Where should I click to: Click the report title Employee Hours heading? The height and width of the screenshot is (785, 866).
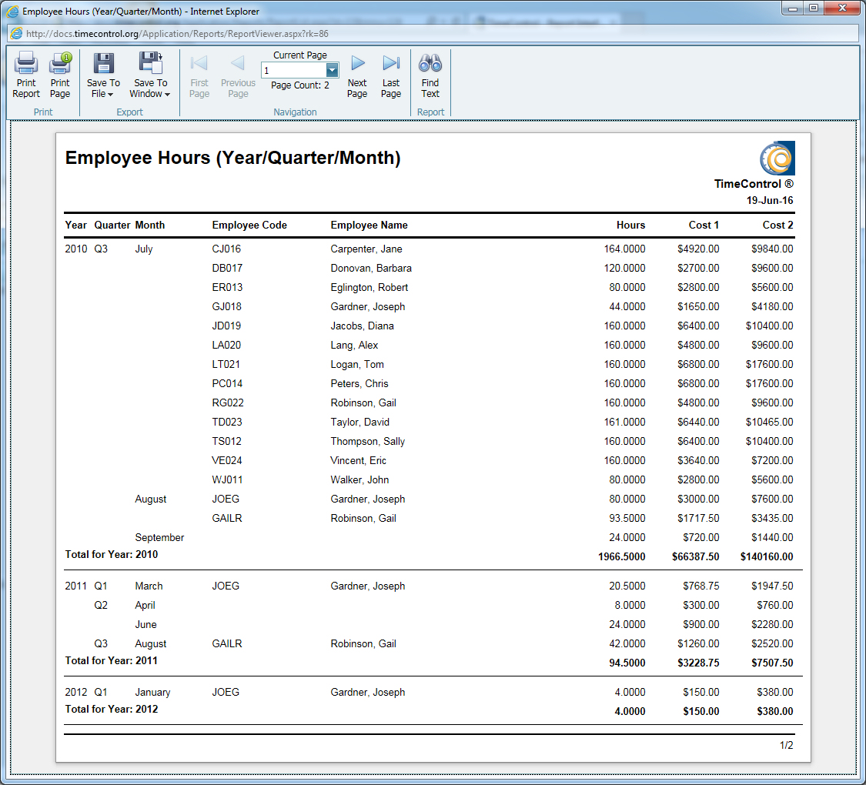(x=232, y=158)
